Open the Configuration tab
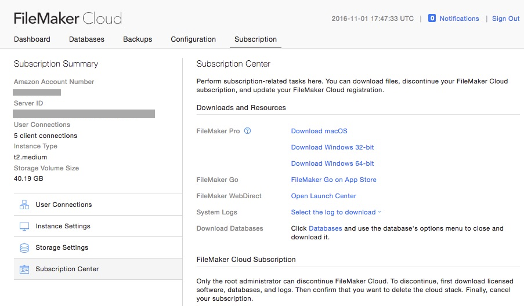Viewport: 524px width, 306px height. 193,39
